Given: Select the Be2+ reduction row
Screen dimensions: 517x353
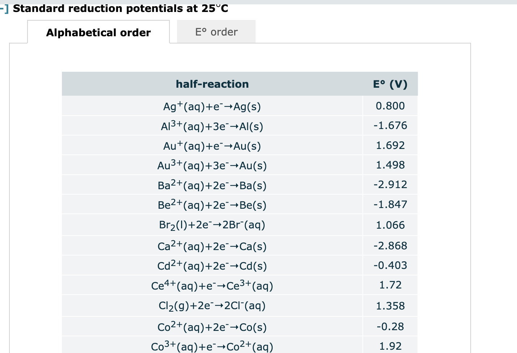Looking at the screenshot, I should 212,204.
